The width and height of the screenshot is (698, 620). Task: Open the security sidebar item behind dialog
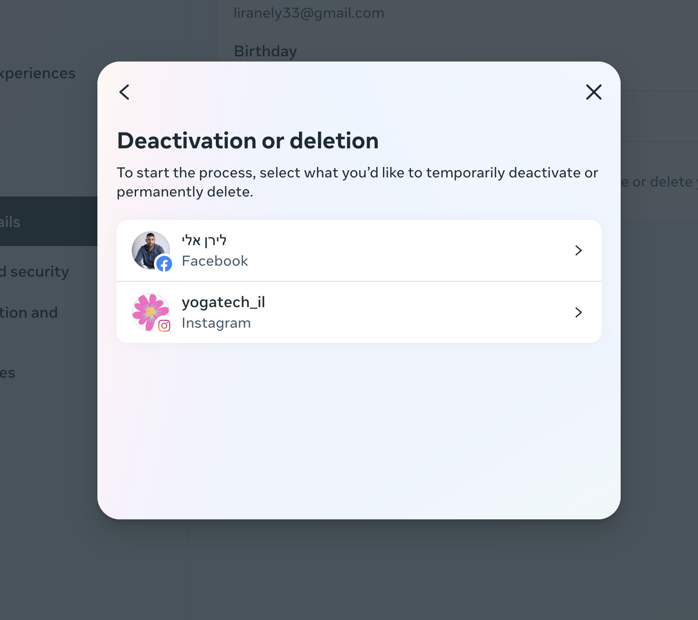[x=34, y=272]
